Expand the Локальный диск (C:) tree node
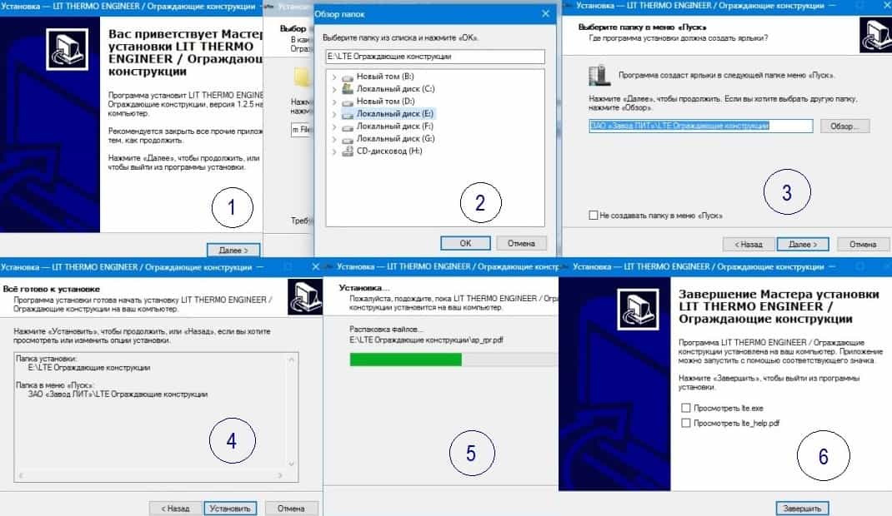Image resolution: width=892 pixels, height=516 pixels. click(334, 88)
